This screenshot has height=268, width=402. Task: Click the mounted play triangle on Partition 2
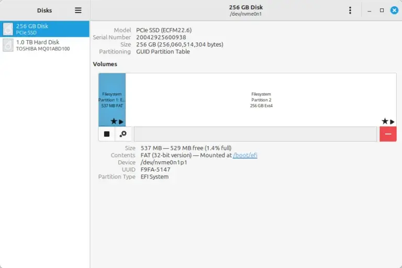392,122
